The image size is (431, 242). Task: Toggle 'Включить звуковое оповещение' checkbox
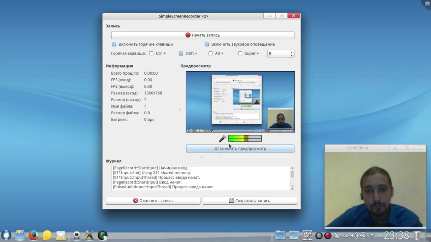point(207,44)
